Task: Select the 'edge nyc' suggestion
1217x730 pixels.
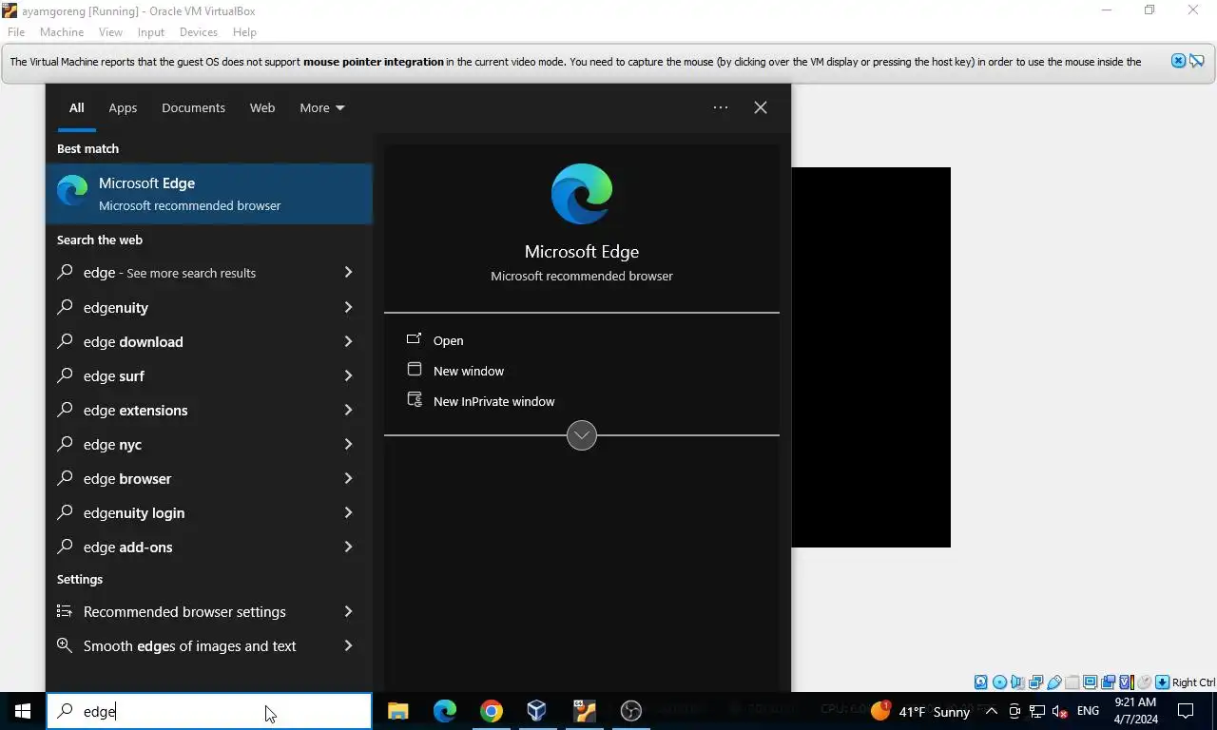Action: tap(209, 444)
